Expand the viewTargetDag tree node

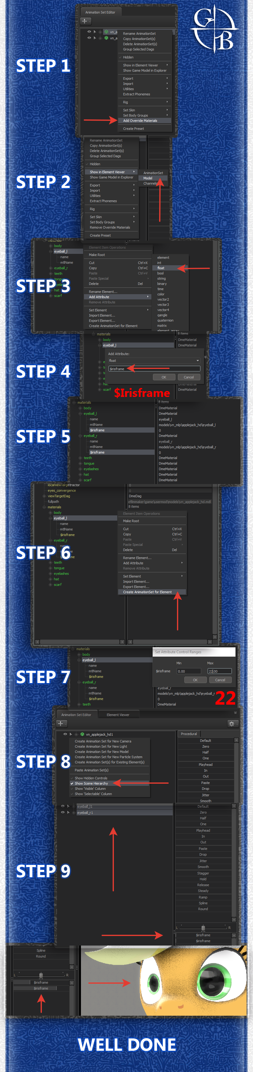tap(44, 496)
